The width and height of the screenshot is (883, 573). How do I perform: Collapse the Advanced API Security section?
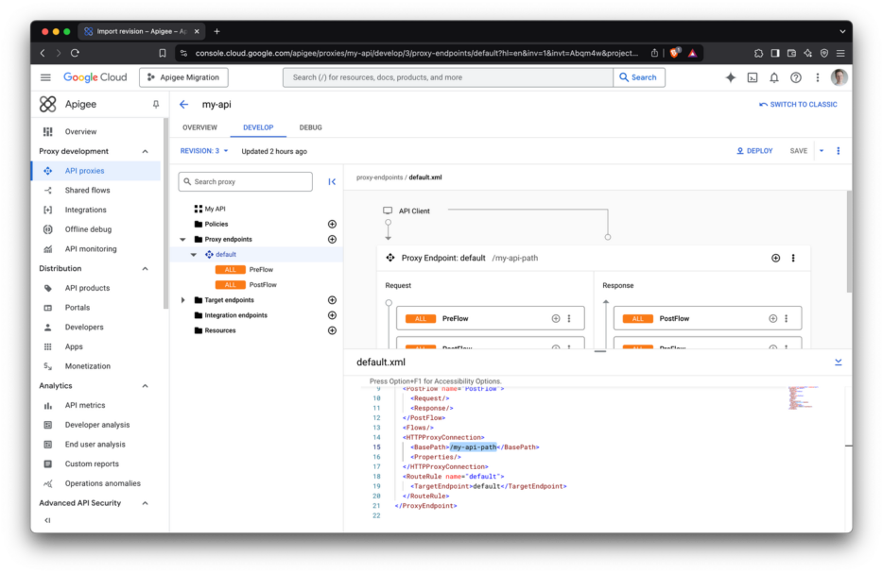point(146,503)
